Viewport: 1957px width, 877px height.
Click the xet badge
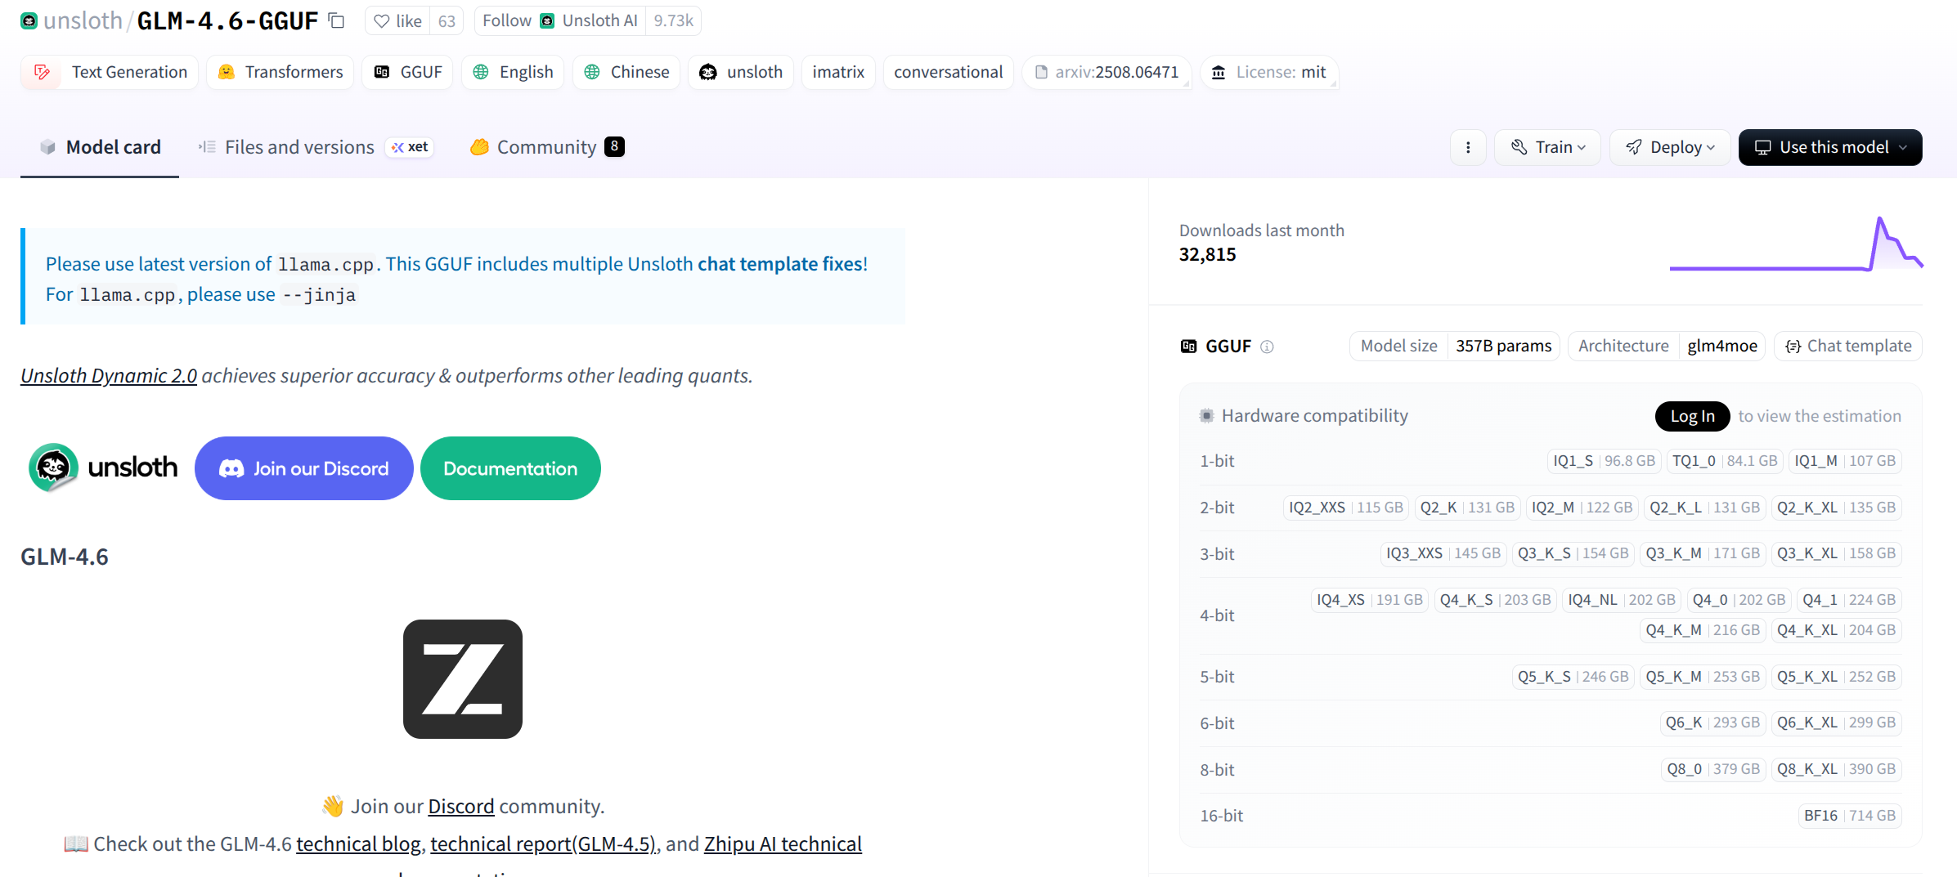point(410,147)
